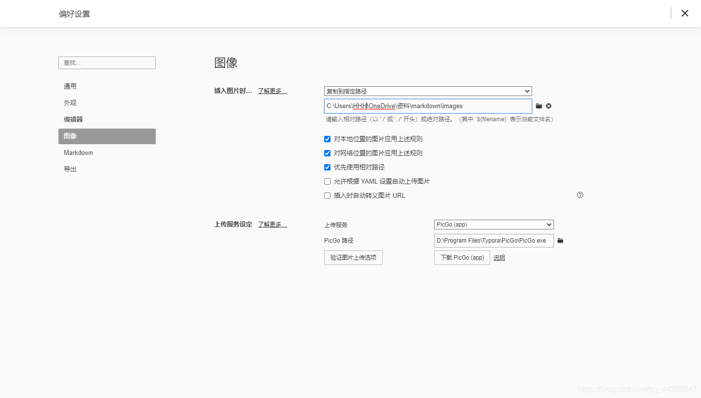Viewport: 701px width, 398px height.
Task: Click the relative path hint text
Action: [440, 119]
